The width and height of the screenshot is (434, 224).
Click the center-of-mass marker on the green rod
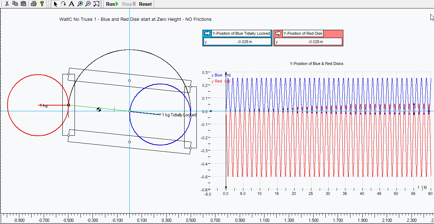point(99,109)
